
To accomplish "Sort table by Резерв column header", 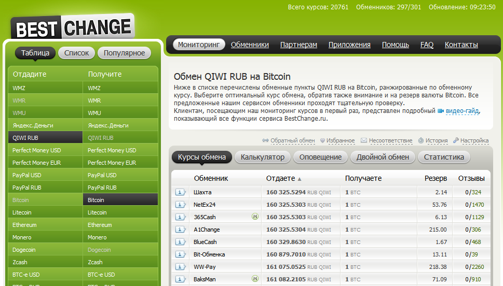I will (x=436, y=178).
